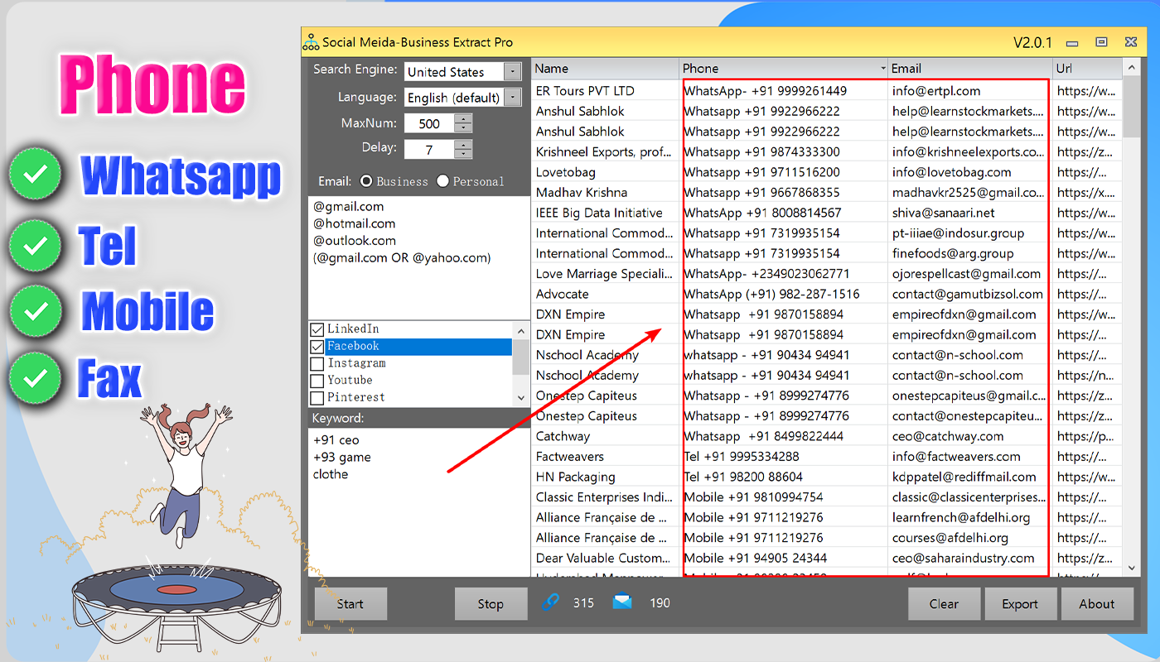This screenshot has width=1160, height=662.
Task: Enable the Instagram checkbox
Action: tap(317, 363)
